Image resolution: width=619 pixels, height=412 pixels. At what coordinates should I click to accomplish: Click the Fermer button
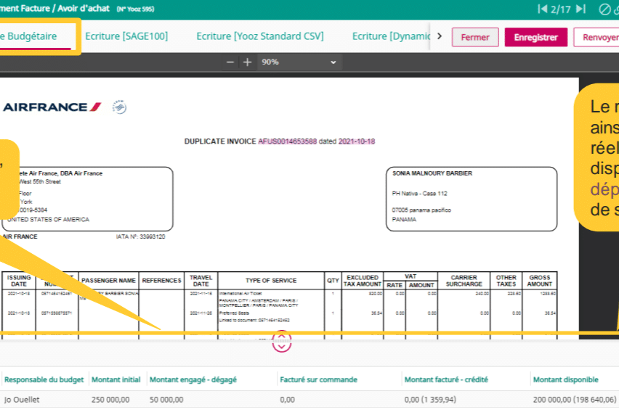tap(475, 38)
